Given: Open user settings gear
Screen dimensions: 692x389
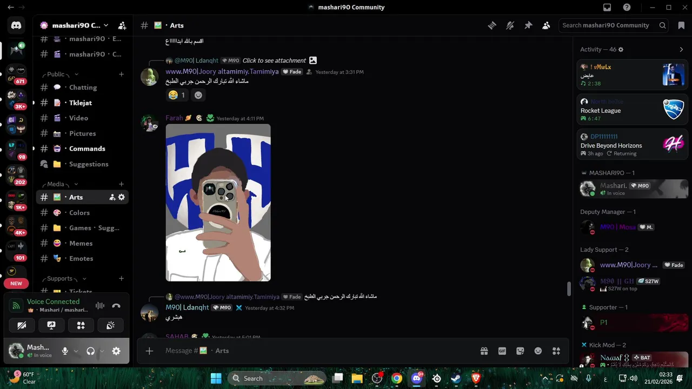Looking at the screenshot, I should [x=116, y=351].
